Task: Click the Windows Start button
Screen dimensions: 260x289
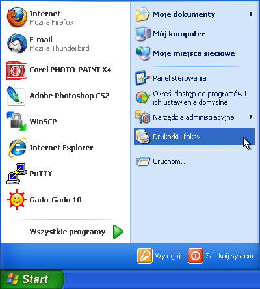Action: 32,279
